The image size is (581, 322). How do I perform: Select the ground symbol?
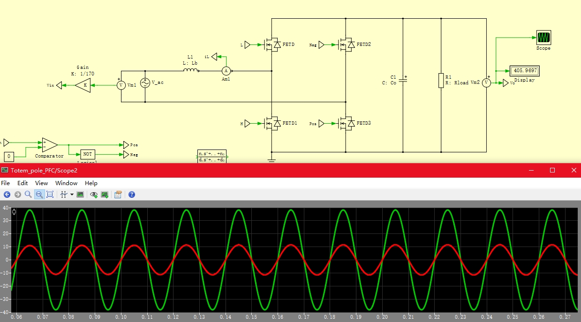pos(272,160)
